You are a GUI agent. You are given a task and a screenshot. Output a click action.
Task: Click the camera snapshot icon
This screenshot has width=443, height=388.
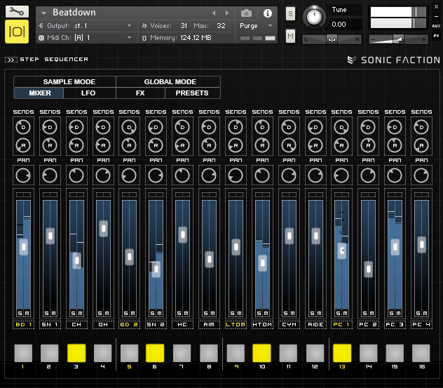pyautogui.click(x=246, y=13)
